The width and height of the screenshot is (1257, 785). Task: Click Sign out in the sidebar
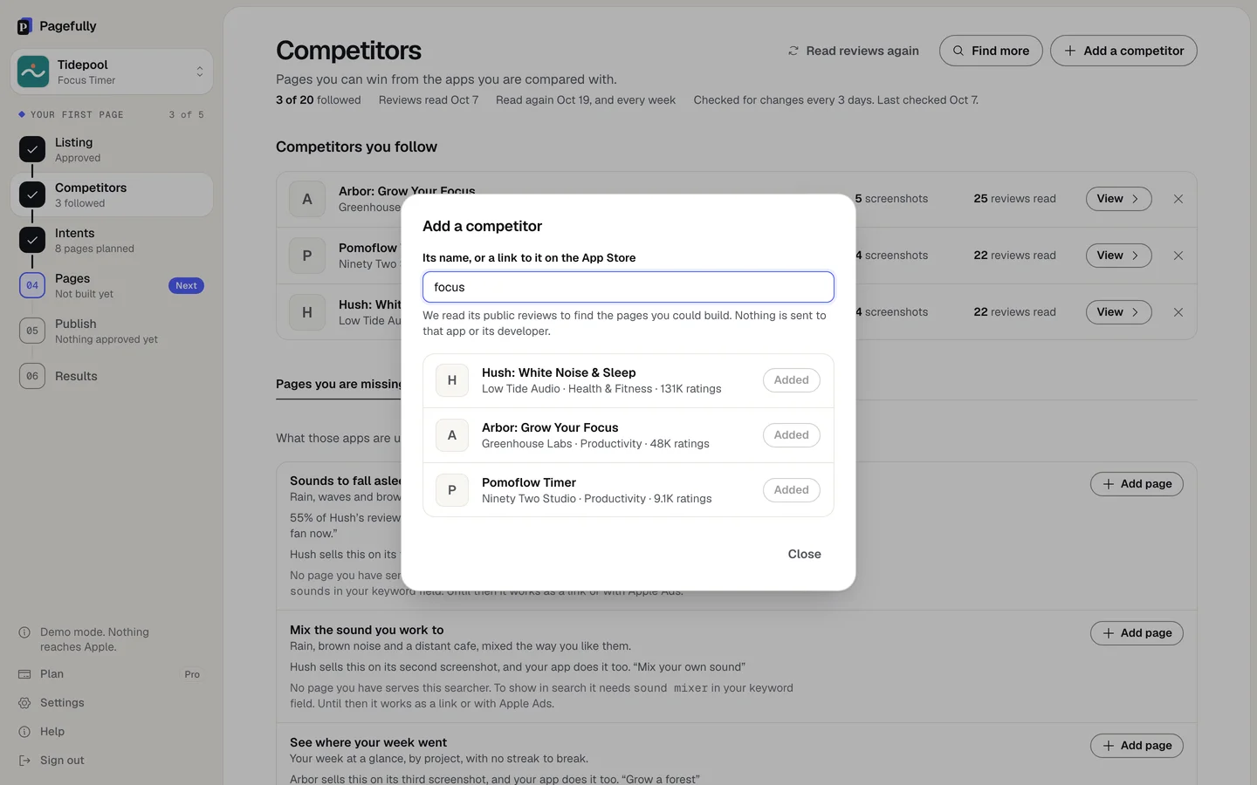[112, 761]
